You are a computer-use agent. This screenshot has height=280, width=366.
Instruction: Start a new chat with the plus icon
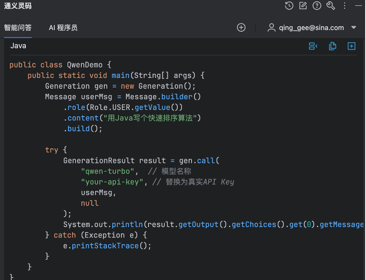(x=241, y=27)
